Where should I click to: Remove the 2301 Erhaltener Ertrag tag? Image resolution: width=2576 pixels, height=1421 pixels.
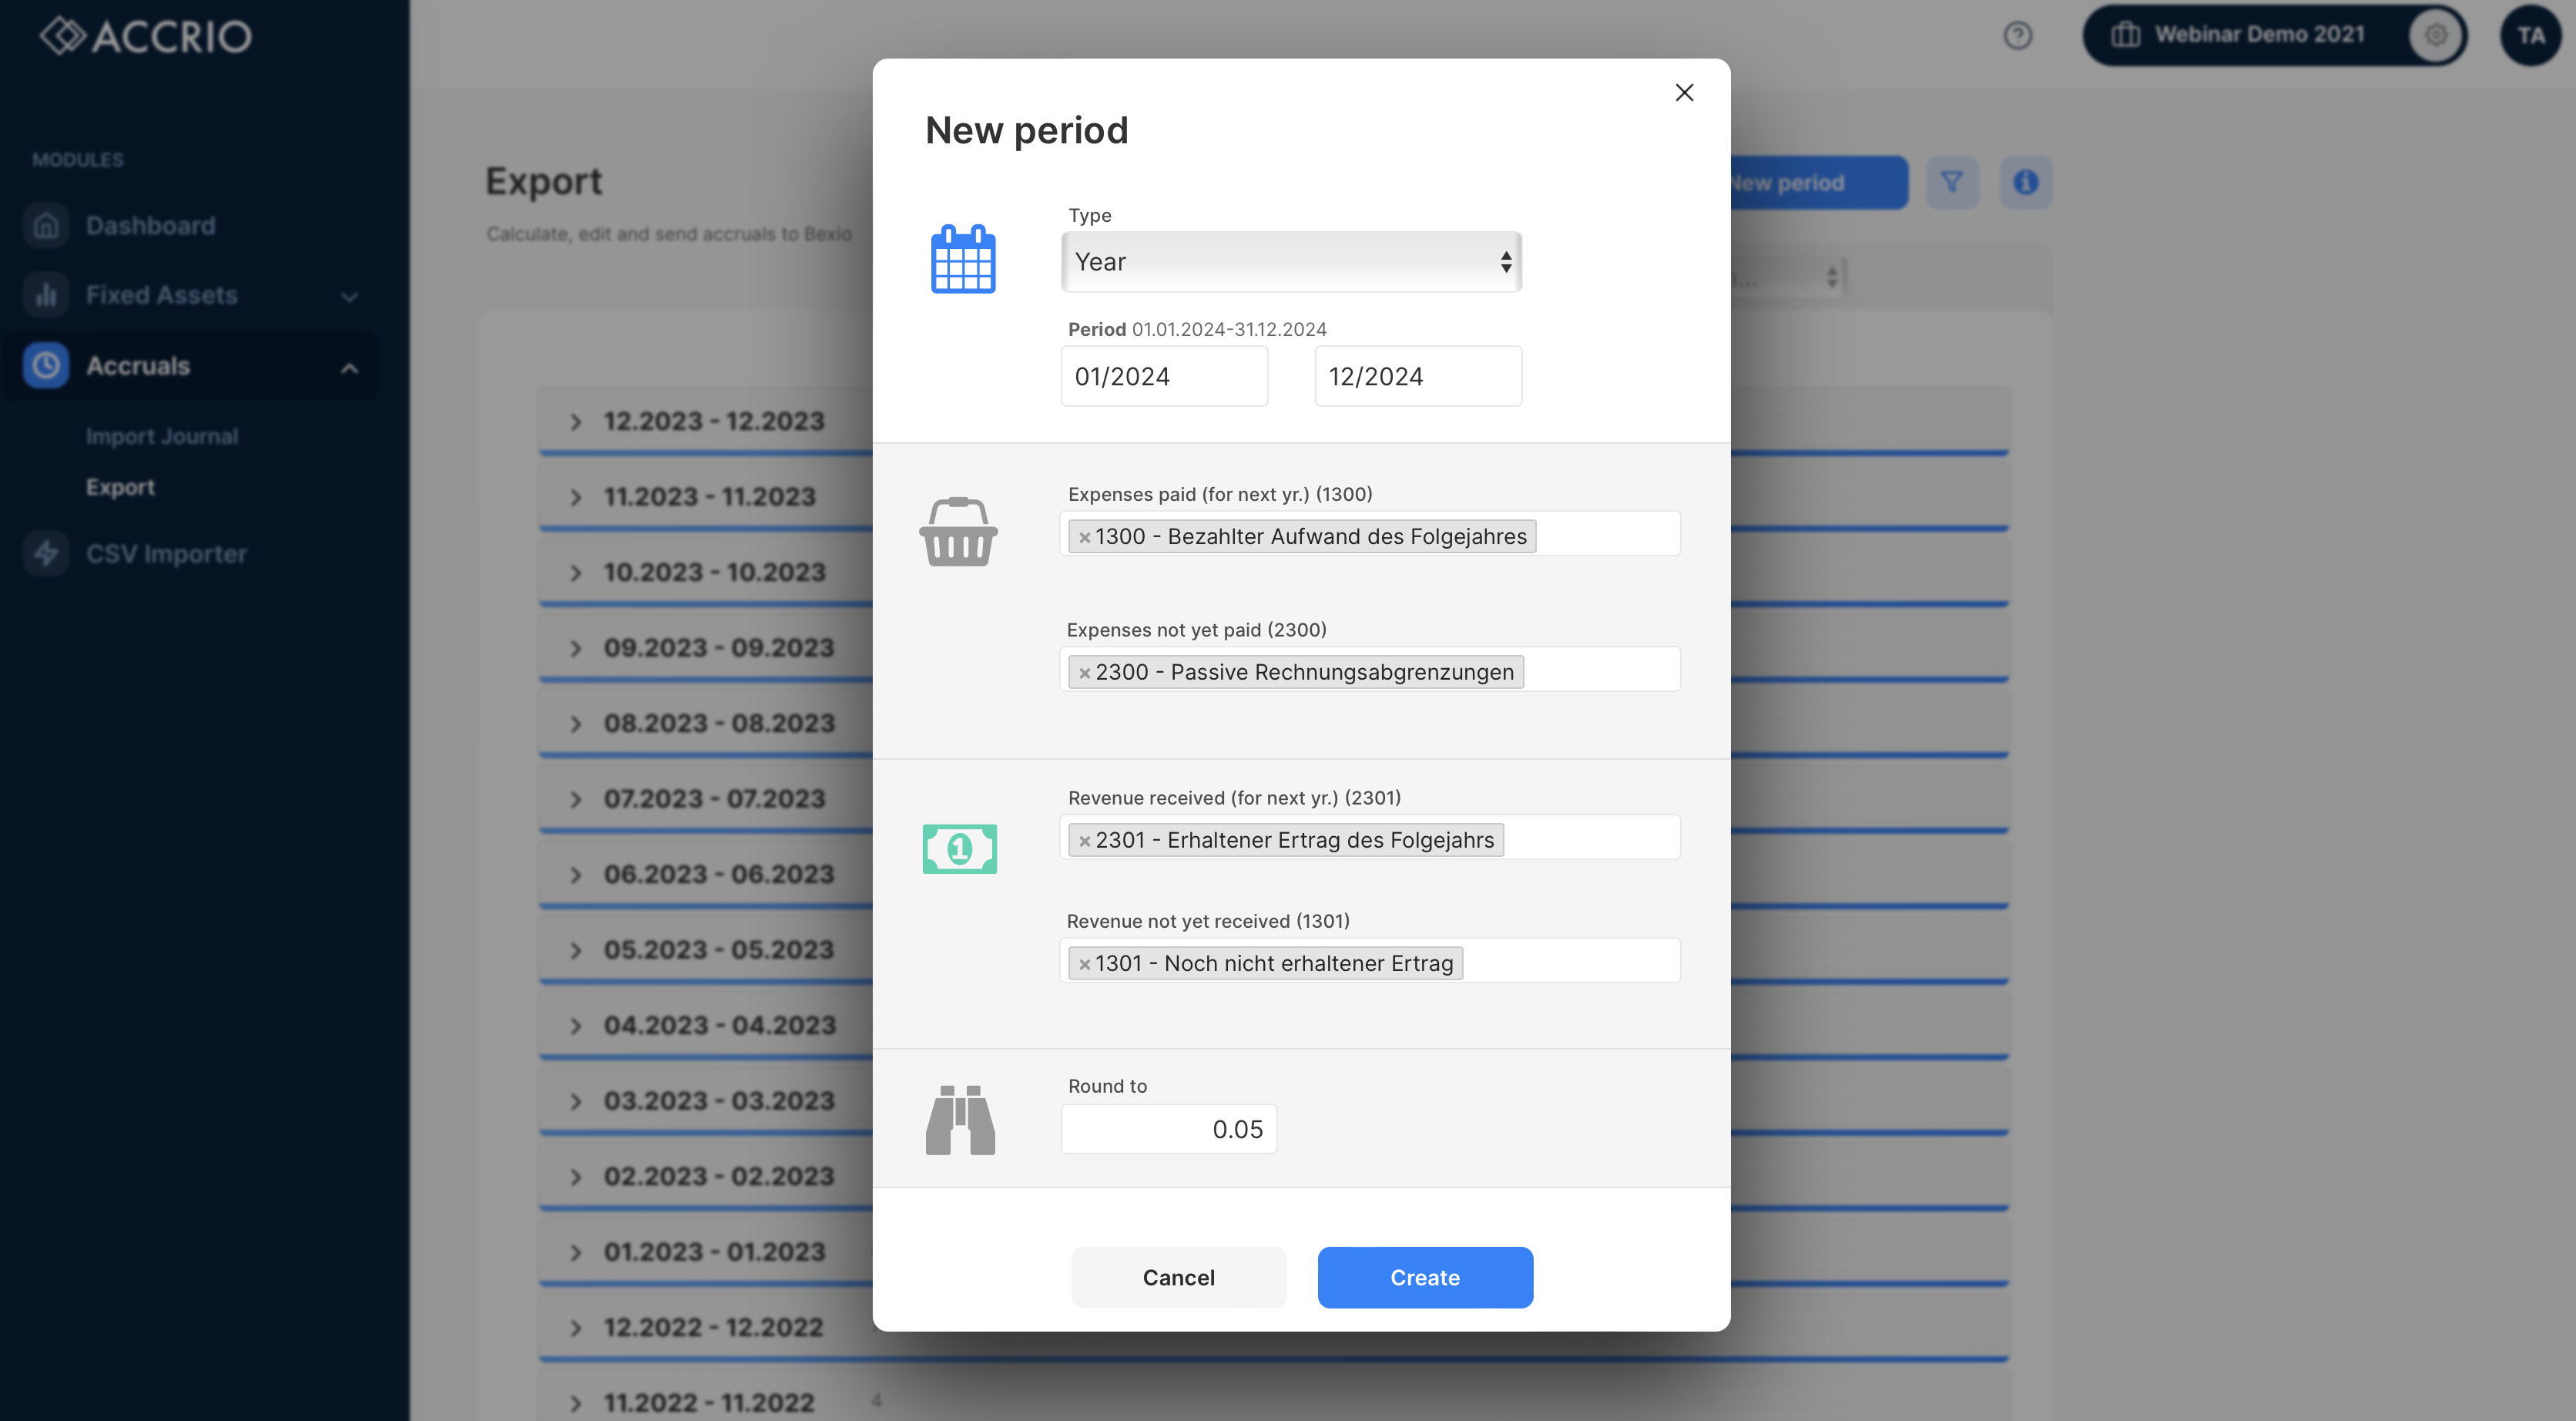1084,842
